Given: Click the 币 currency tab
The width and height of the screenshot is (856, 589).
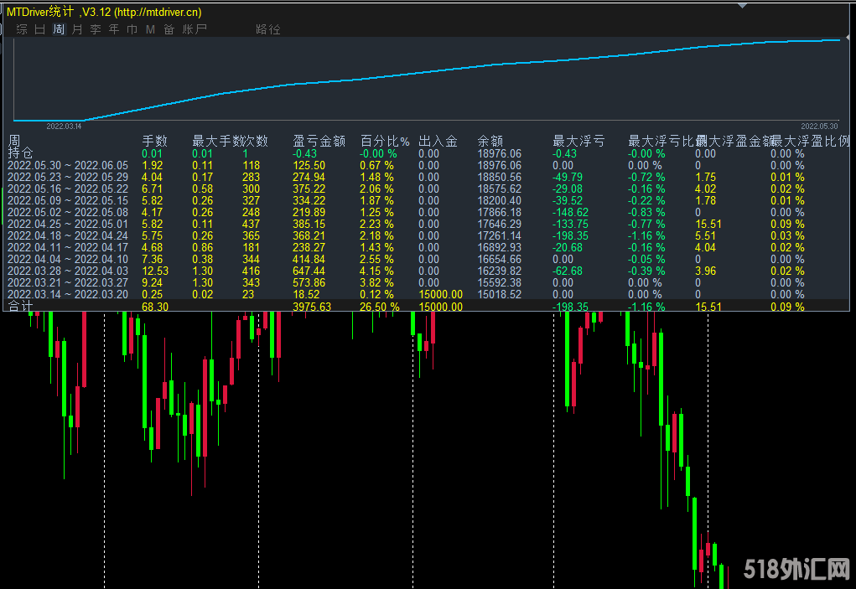Looking at the screenshot, I should pyautogui.click(x=132, y=29).
